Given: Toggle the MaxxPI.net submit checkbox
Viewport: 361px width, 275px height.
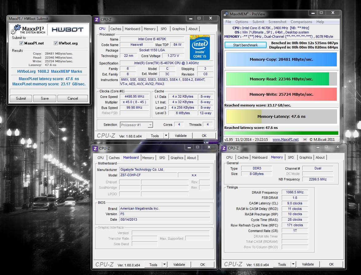Looking at the screenshot, I should (x=21, y=43).
